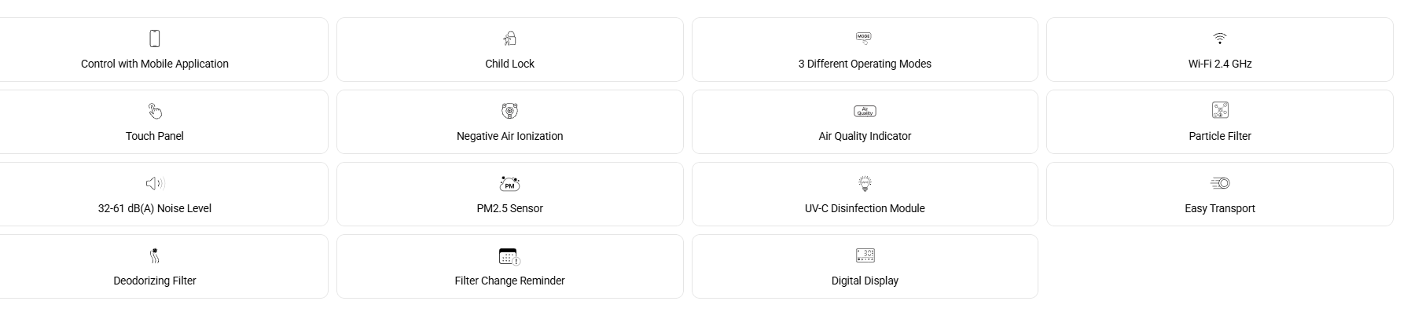
Task: Click the Deodorizing Filter icon
Action: click(x=155, y=255)
